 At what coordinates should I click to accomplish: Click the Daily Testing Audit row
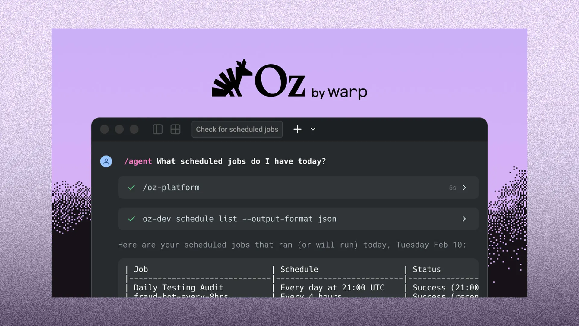coord(179,288)
